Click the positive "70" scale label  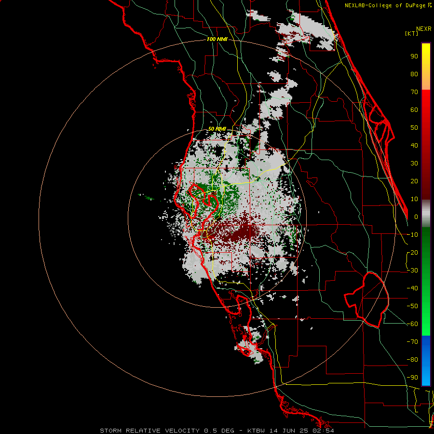[414, 92]
